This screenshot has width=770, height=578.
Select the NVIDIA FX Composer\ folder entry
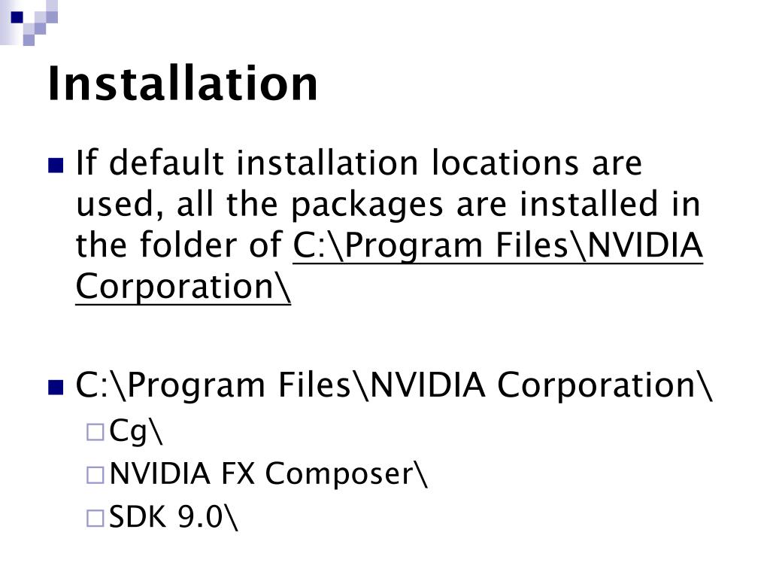[268, 474]
